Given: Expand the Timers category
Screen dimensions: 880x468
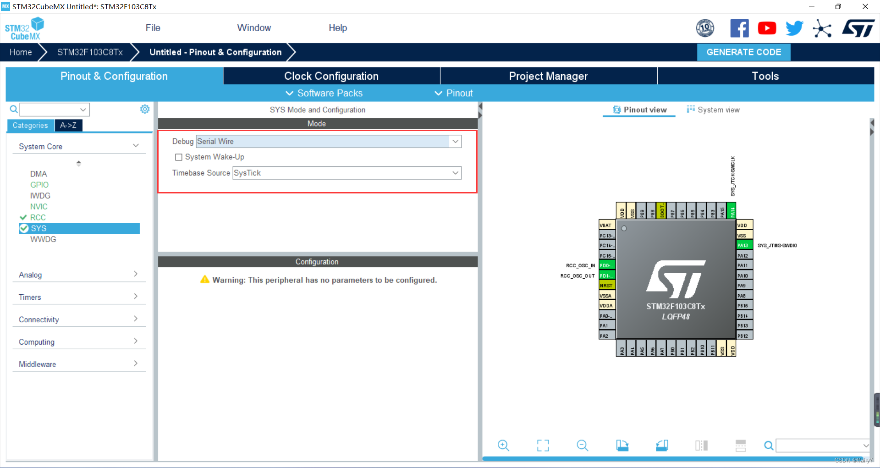Looking at the screenshot, I should pos(79,297).
